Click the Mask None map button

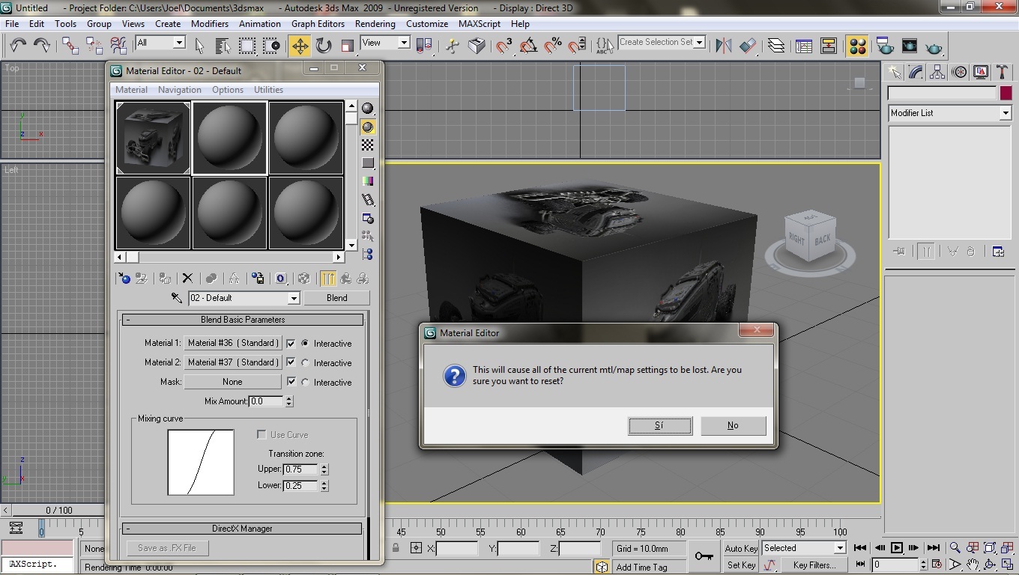233,382
